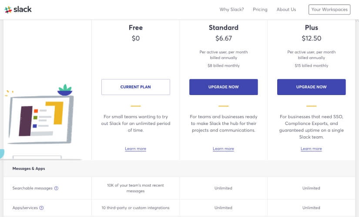Screen dimensions: 359x217
Task: Click the Your Workspaces button
Action: (x=329, y=10)
